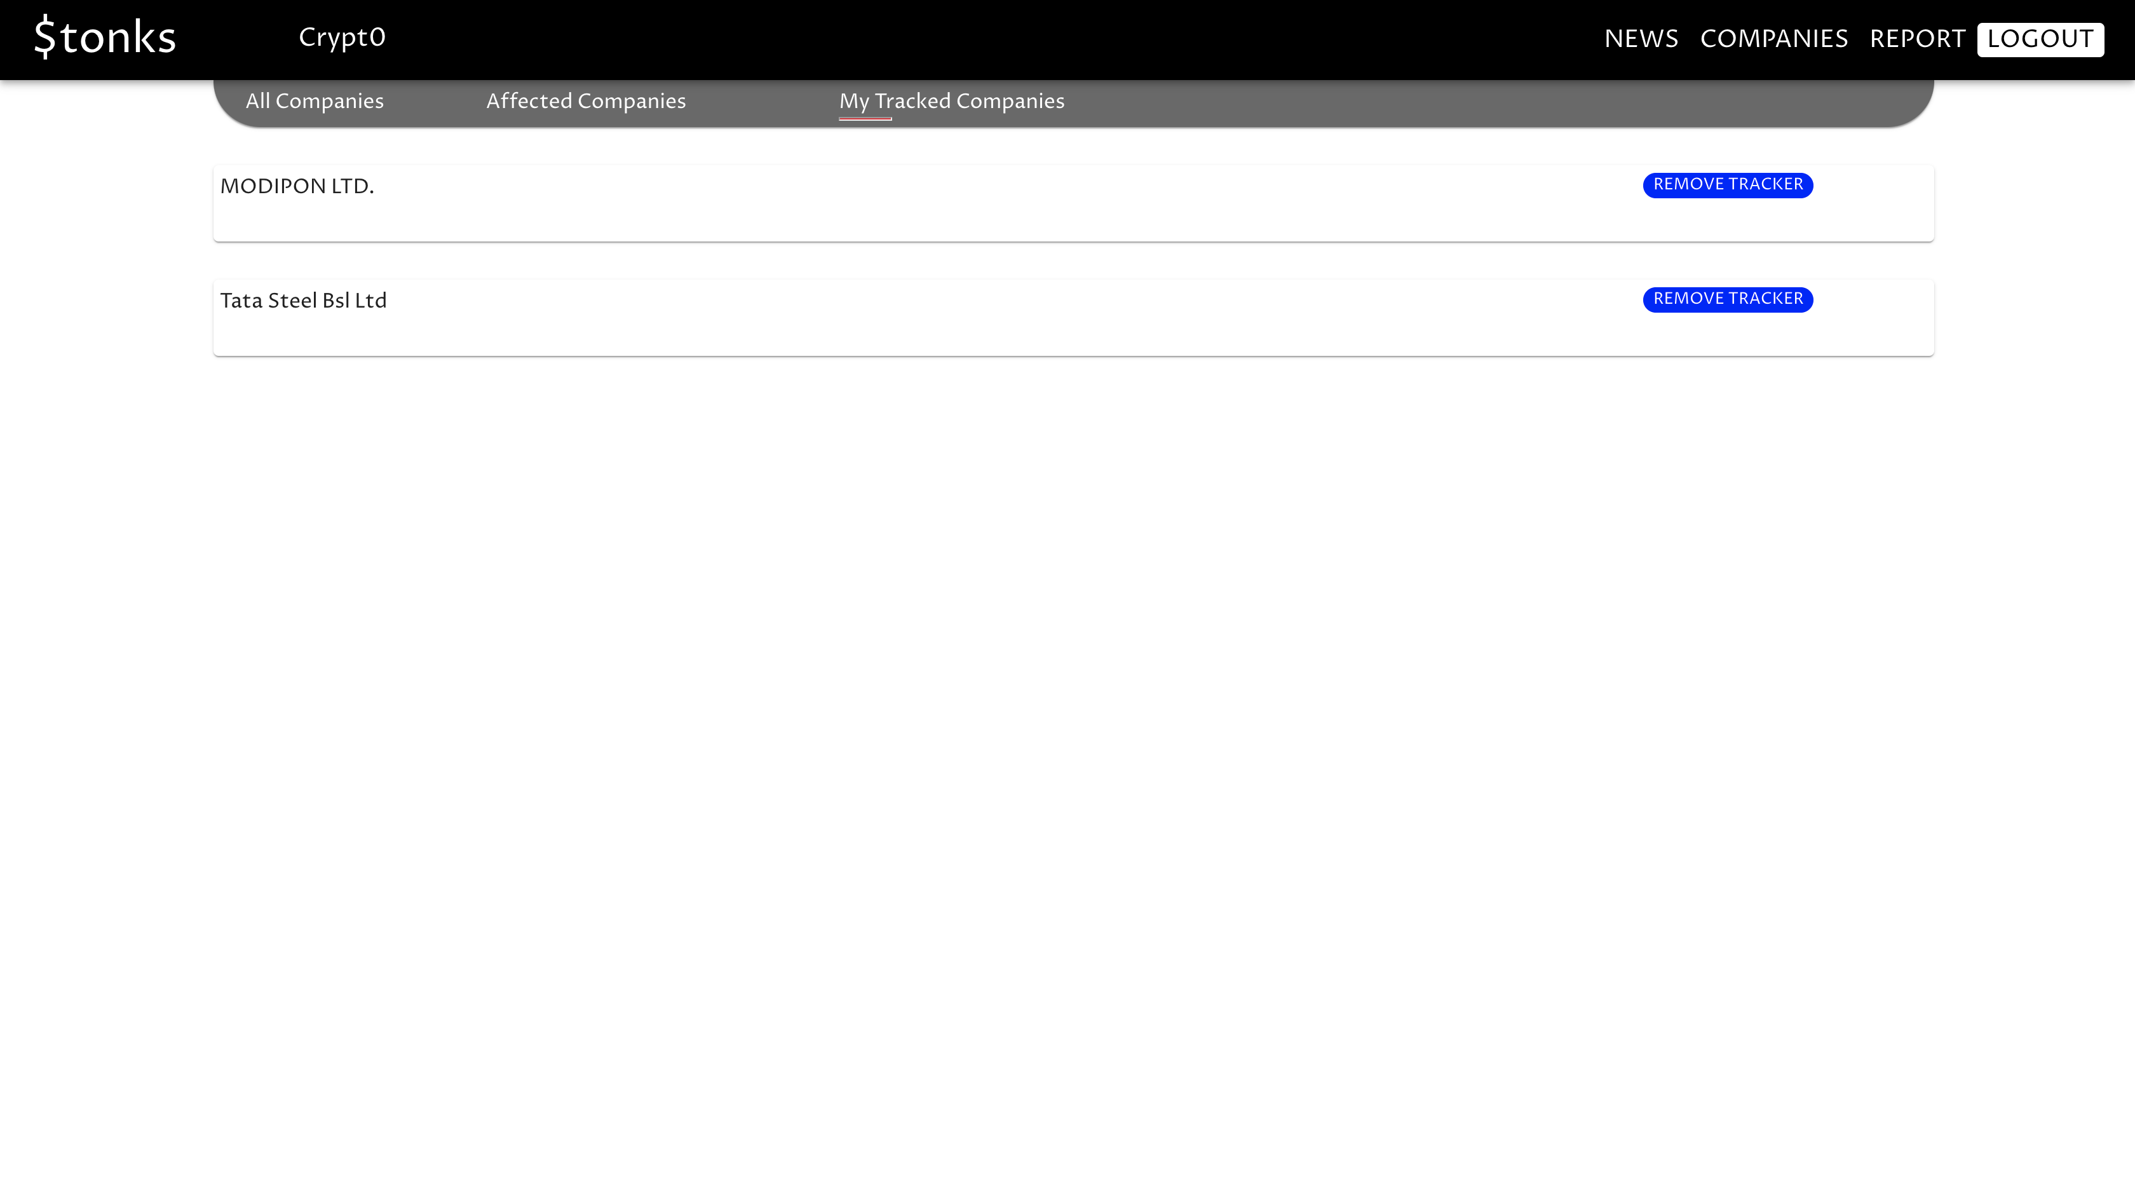Screen dimensions: 2135x1196
Task: Open the Crypt0 user profile
Action: point(341,38)
